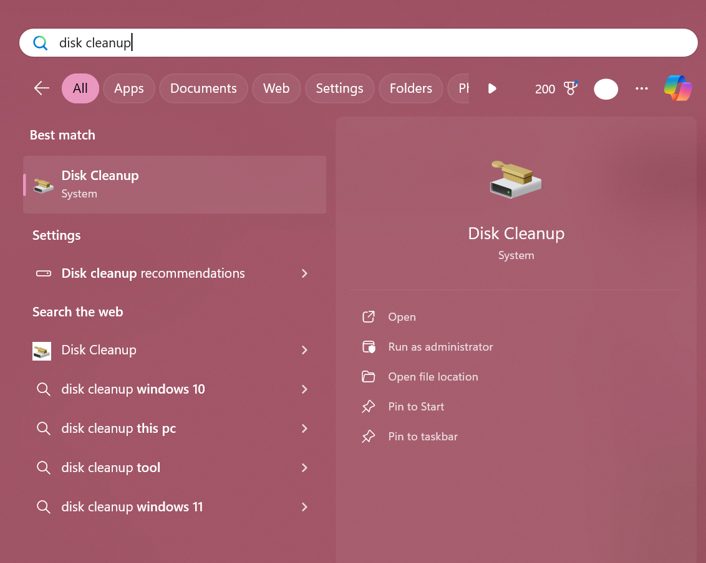Viewport: 706px width, 563px height.
Task: Click the search input field
Action: (359, 43)
